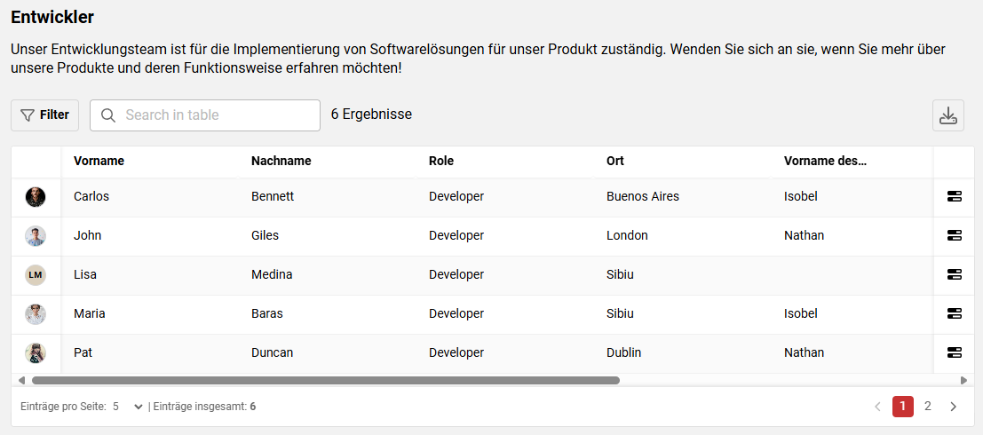Sort by the Nachname column header
The image size is (983, 435).
coord(281,161)
